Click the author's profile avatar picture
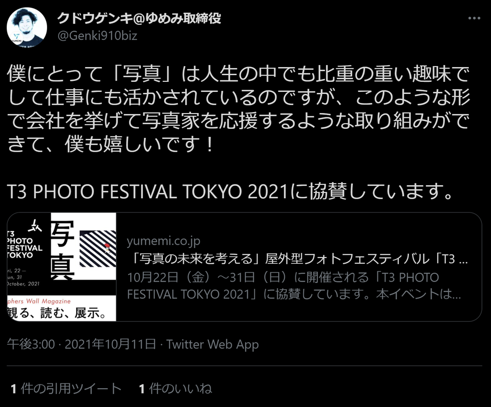The width and height of the screenshot is (491, 407). (27, 27)
